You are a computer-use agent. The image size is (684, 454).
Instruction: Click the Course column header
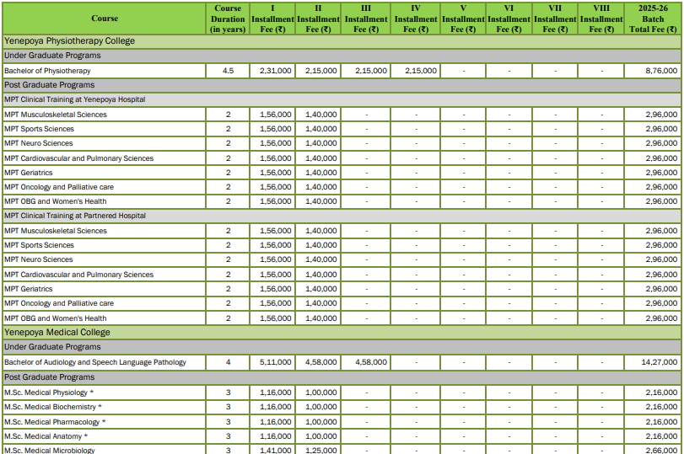105,19
